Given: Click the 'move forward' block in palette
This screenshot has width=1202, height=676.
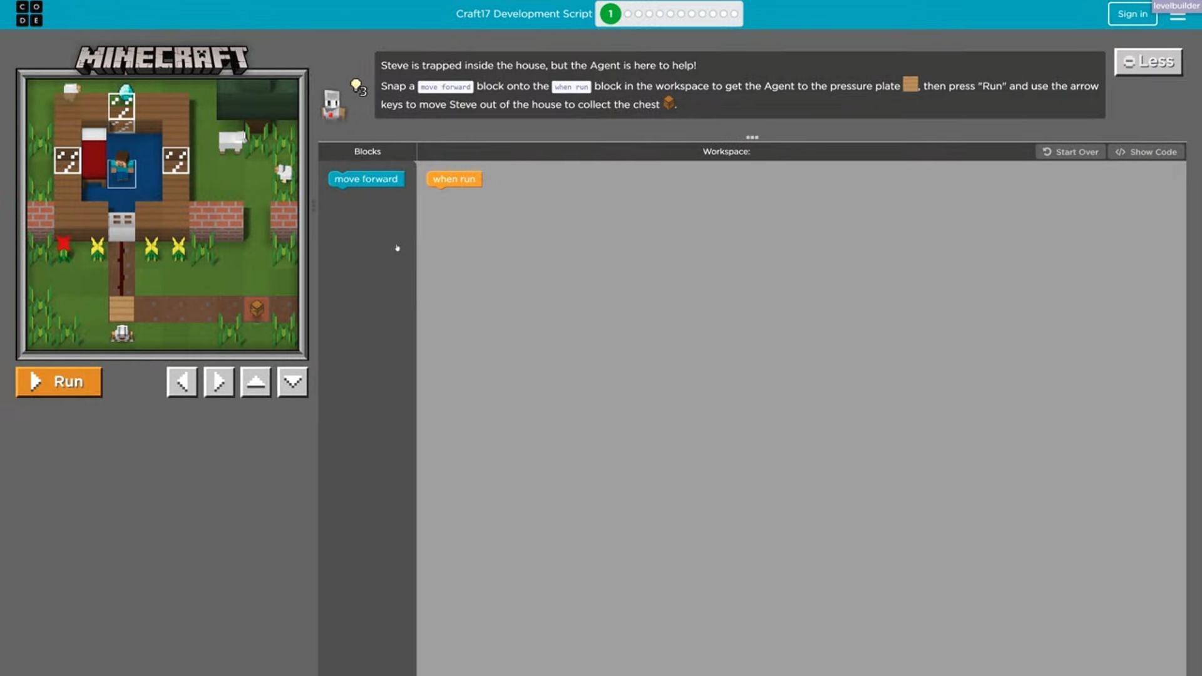Looking at the screenshot, I should [366, 178].
